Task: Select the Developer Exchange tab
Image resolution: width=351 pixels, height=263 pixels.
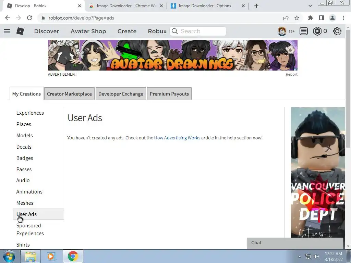Action: (121, 94)
